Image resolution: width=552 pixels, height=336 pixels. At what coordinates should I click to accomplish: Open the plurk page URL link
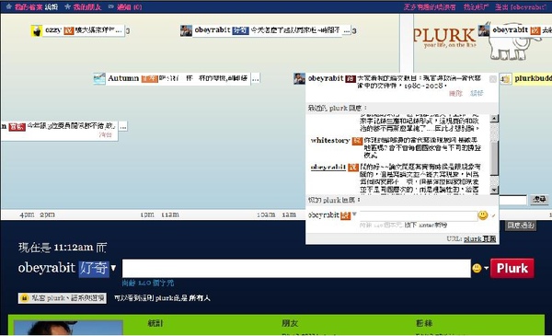coord(480,239)
